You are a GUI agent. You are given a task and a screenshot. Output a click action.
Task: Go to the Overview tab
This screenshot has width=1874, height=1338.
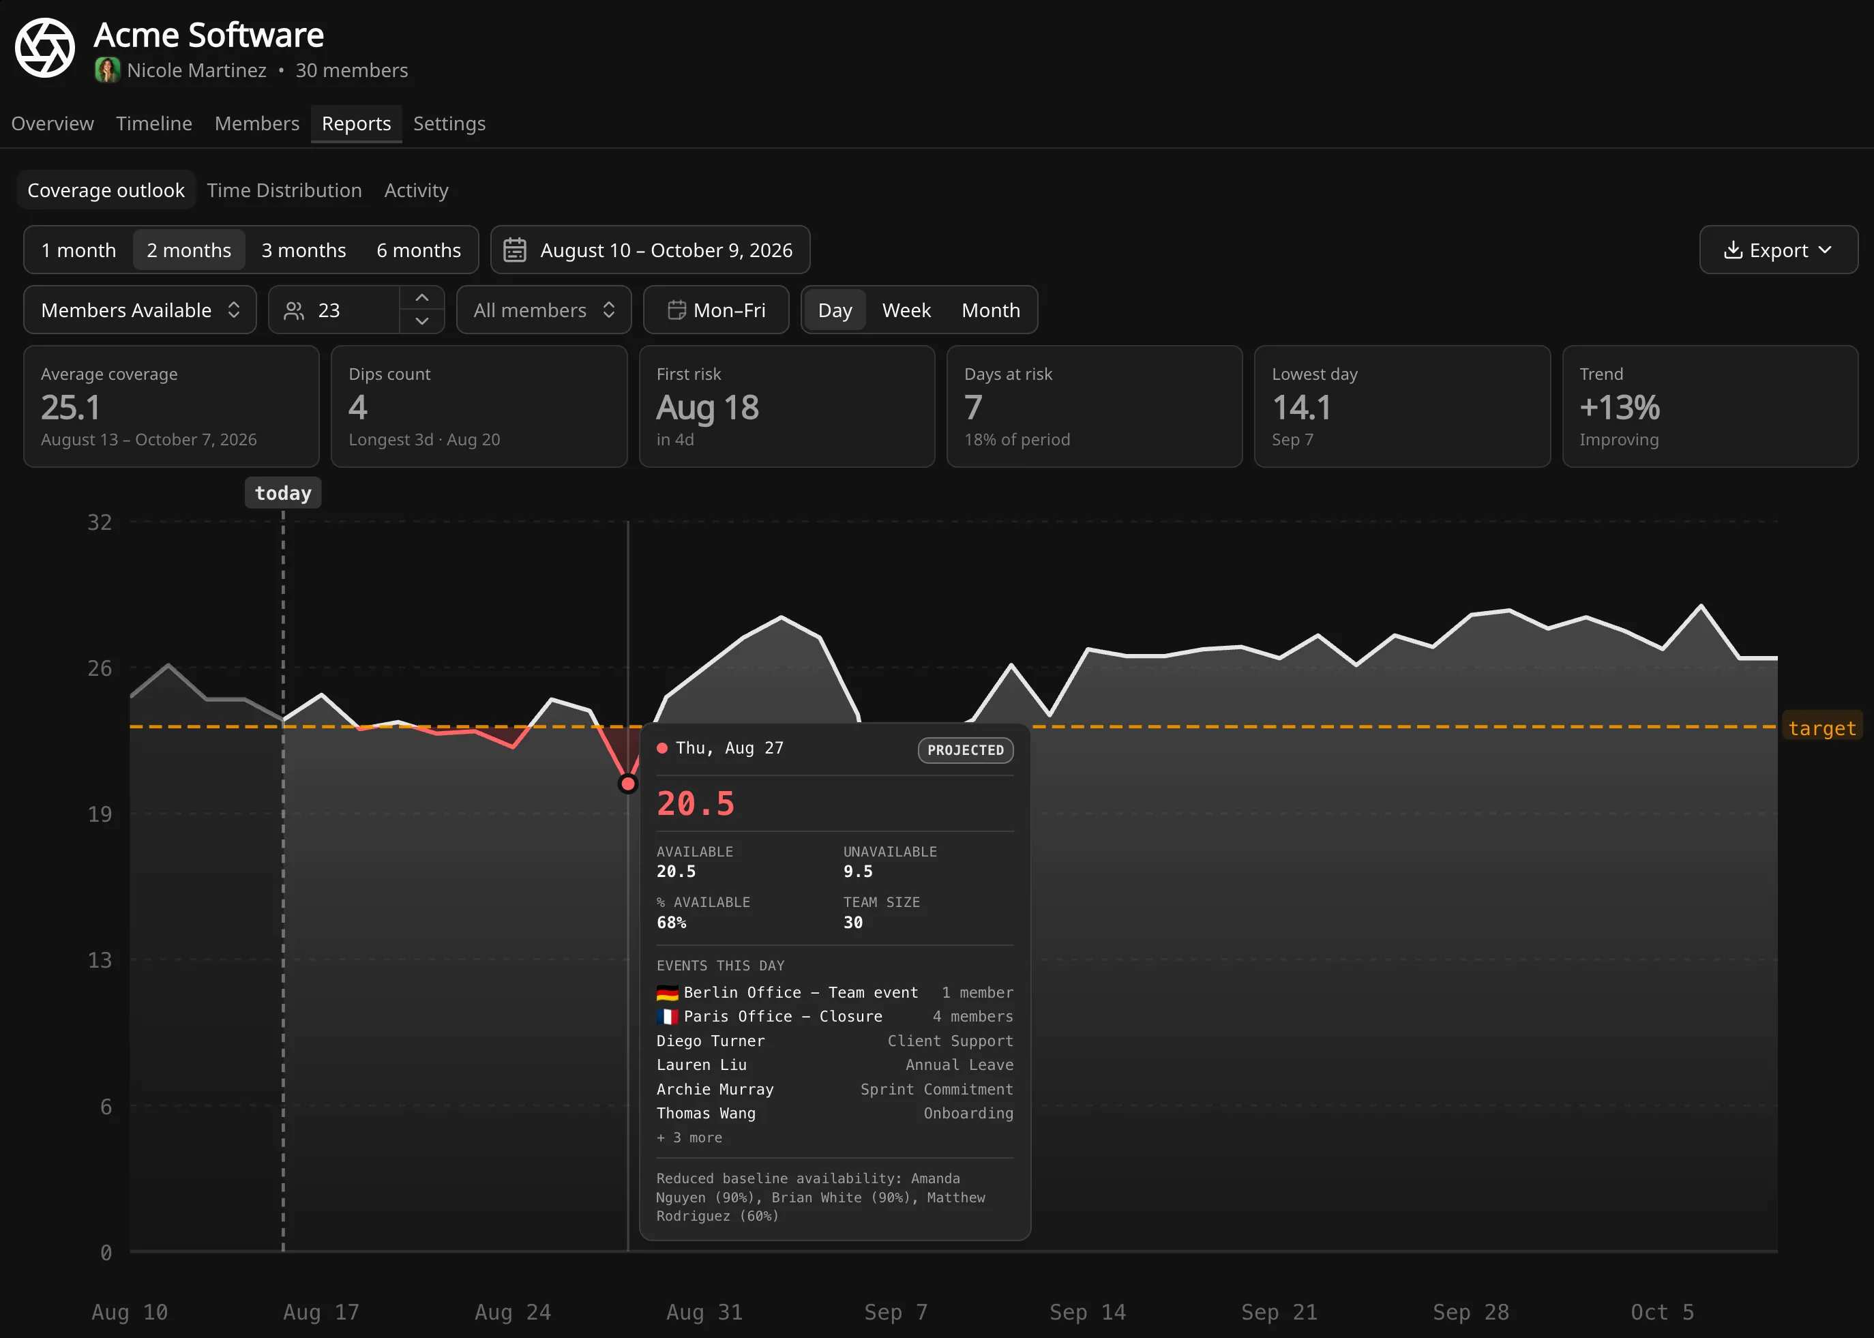point(53,123)
